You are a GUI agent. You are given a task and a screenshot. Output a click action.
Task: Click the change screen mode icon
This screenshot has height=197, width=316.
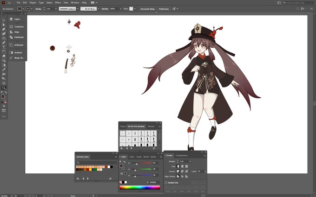point(4,111)
